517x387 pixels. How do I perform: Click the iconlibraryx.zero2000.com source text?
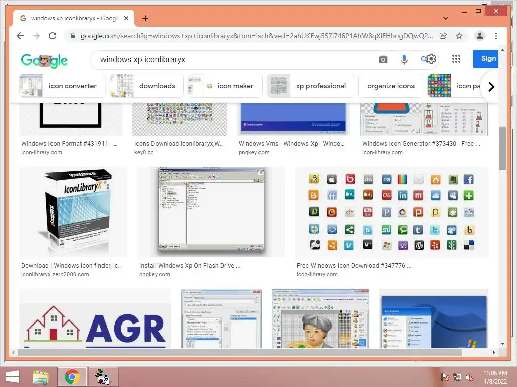55,274
